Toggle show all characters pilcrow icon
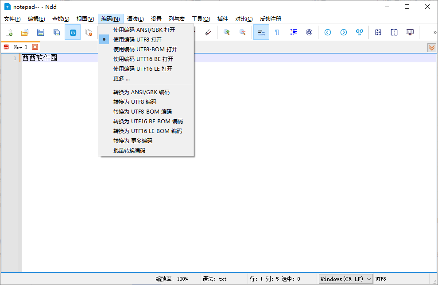This screenshot has height=285, width=438. 277,32
